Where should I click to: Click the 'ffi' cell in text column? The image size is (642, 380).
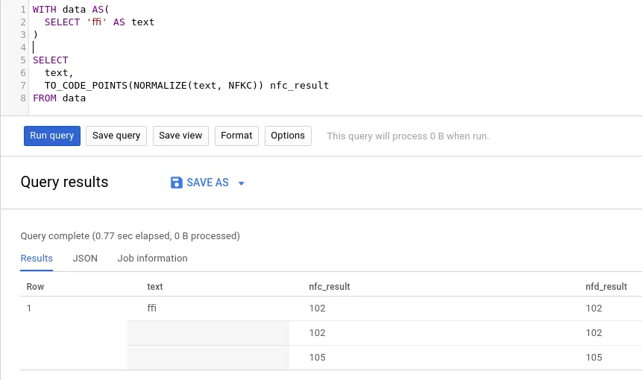tap(152, 308)
